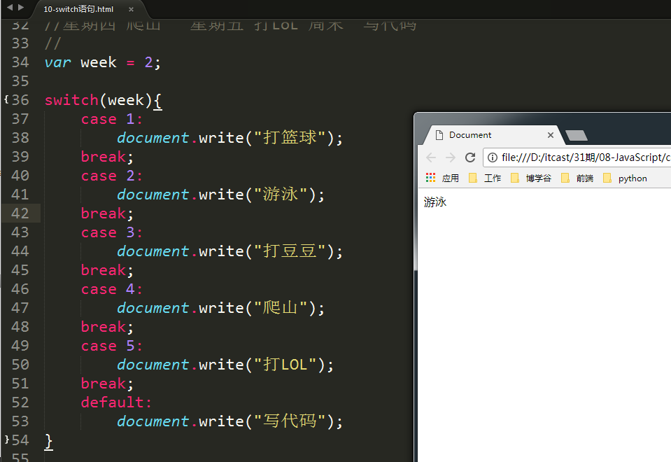
Task: Go to next tab with right arrow
Action: pos(20,7)
